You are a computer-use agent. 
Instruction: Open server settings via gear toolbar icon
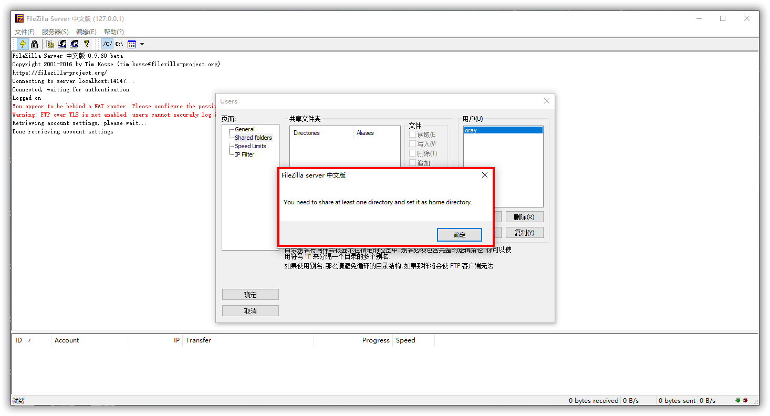pos(50,44)
